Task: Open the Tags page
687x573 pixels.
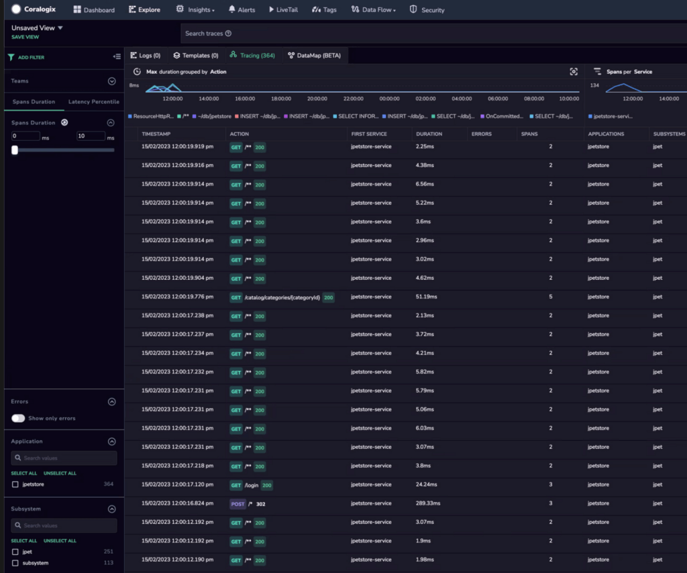Action: tap(324, 9)
